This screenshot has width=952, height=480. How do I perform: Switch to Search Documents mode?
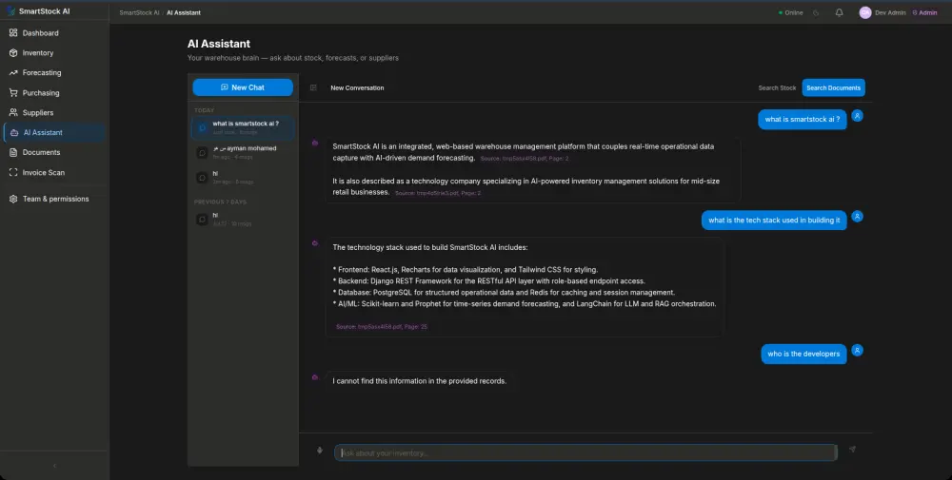[833, 87]
